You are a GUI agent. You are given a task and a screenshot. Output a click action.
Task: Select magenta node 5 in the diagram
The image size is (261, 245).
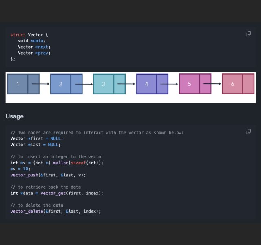tap(195, 84)
